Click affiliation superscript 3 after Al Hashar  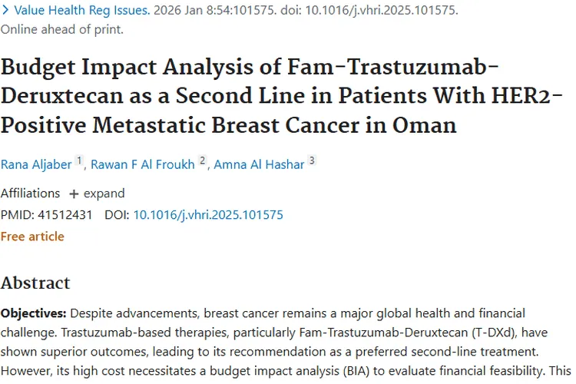312,161
